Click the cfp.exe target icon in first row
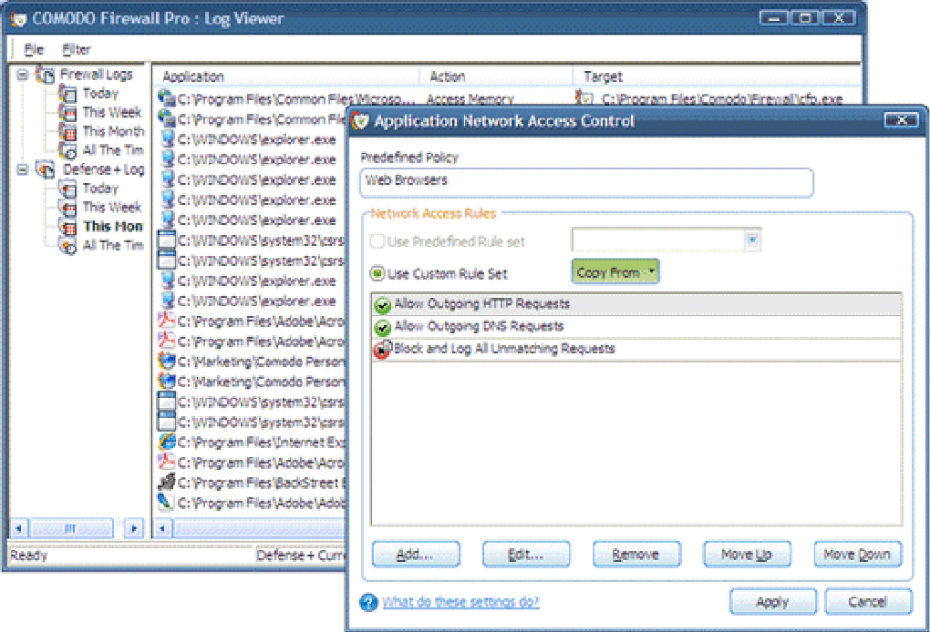Viewport: 930px width, 632px height. coord(584,97)
